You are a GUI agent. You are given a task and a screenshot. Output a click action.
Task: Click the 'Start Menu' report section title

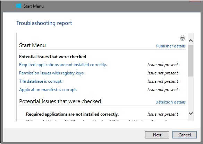tap(32, 45)
